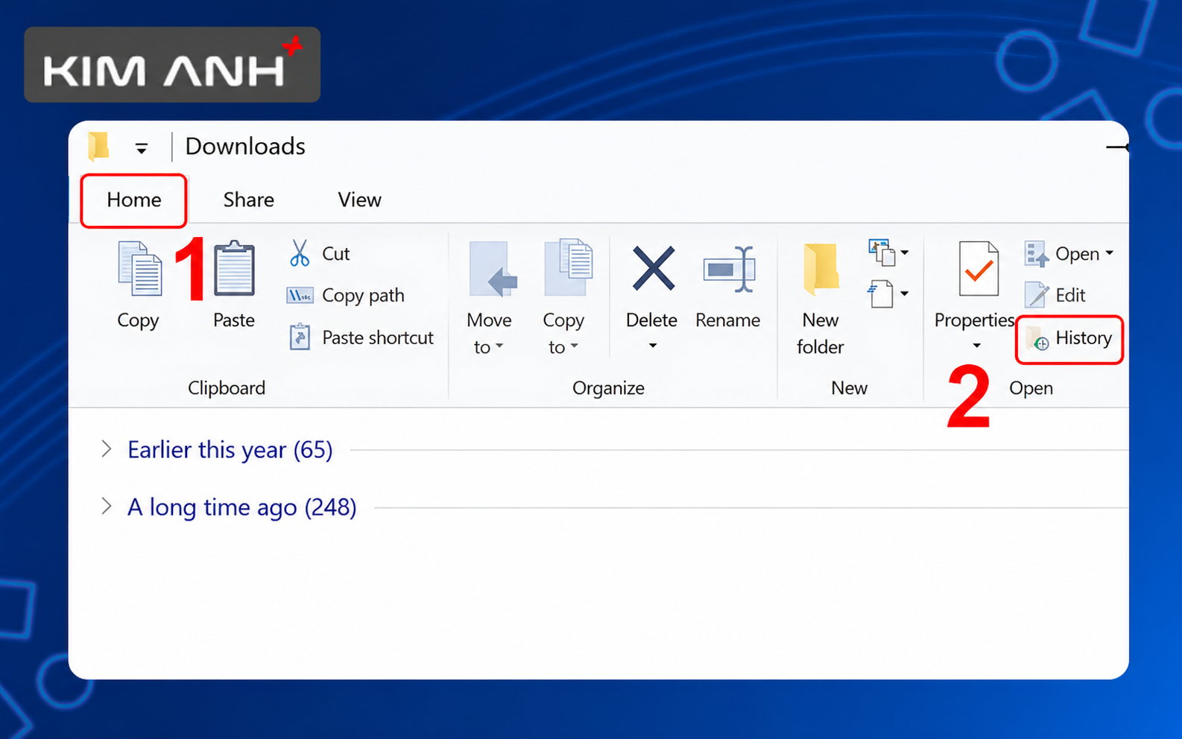Click the Copy path icon
1182x739 pixels.
(x=300, y=296)
